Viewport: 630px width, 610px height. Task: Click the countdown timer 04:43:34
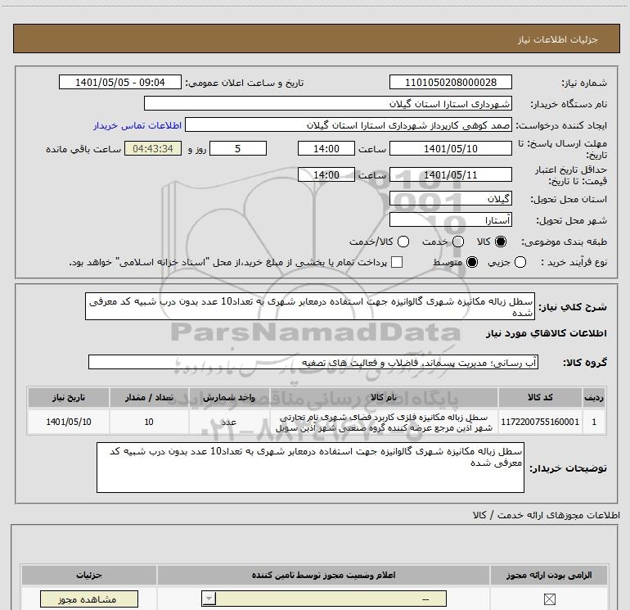click(x=153, y=148)
